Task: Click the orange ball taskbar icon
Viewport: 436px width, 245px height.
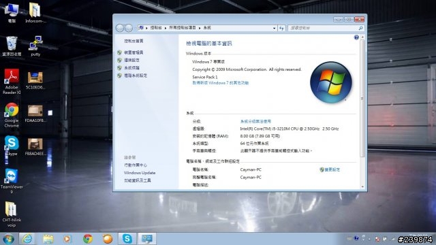Action: point(108,239)
